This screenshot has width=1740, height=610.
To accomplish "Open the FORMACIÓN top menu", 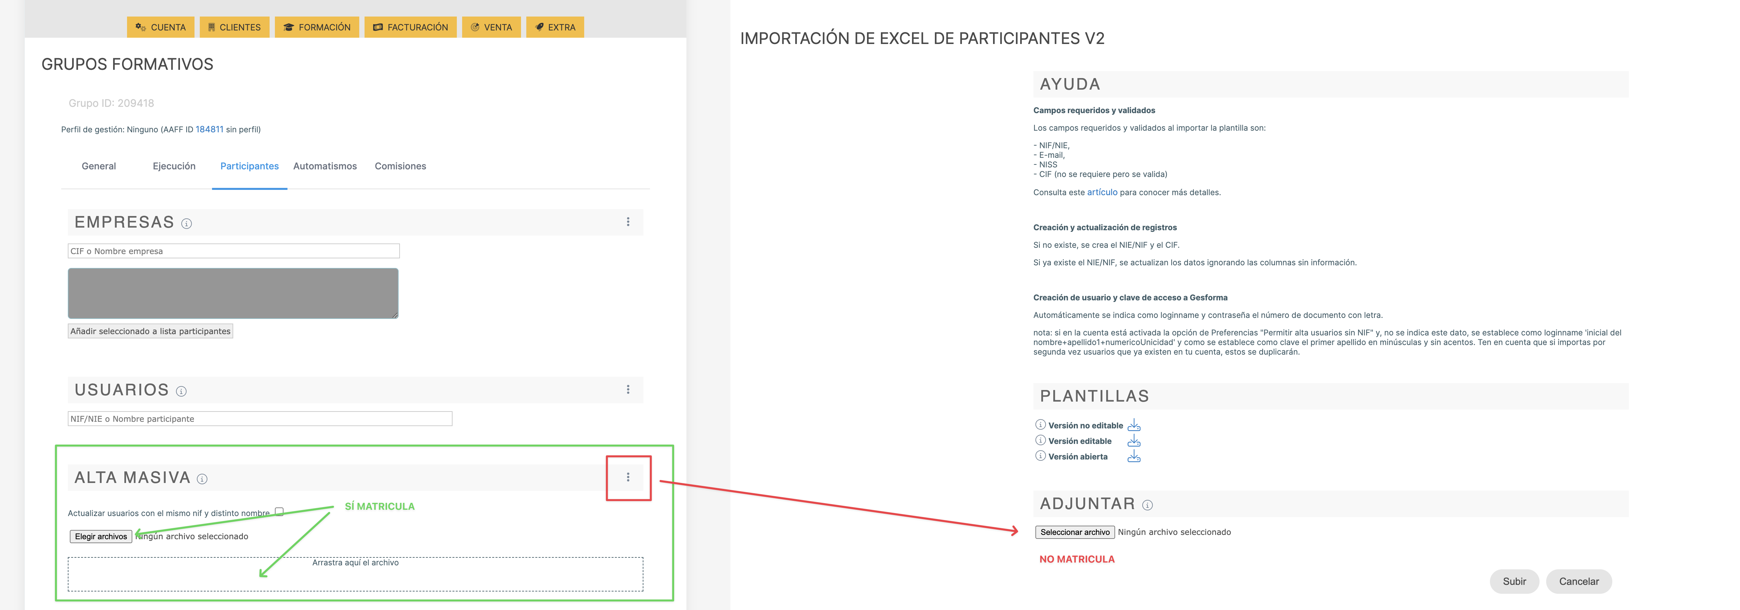I will pyautogui.click(x=317, y=27).
